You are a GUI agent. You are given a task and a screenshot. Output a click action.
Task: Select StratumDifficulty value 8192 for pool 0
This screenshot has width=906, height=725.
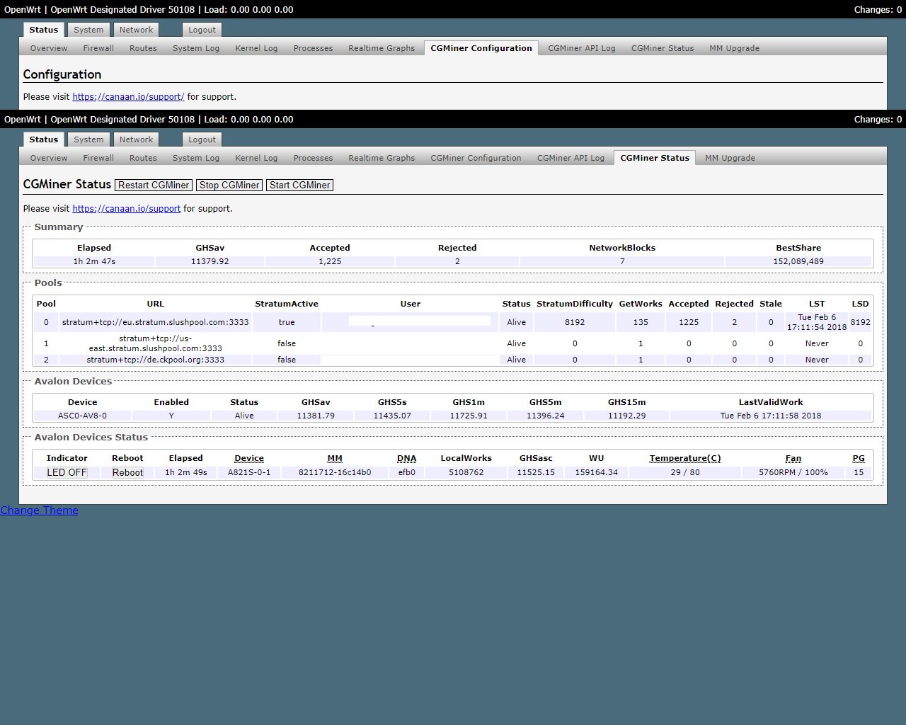tap(575, 322)
